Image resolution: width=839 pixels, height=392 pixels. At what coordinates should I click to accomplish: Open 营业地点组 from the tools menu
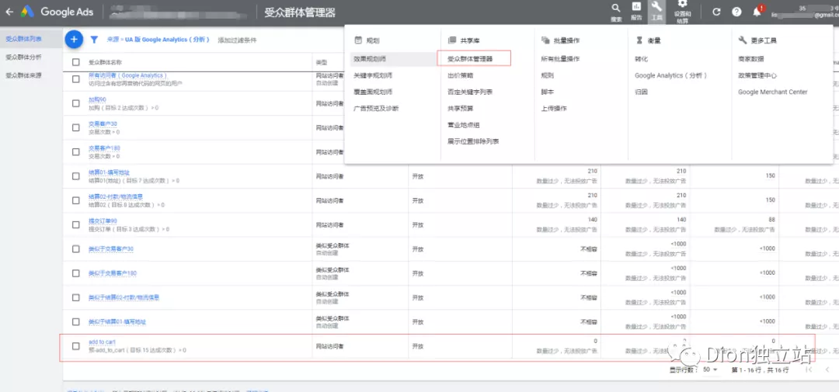463,125
